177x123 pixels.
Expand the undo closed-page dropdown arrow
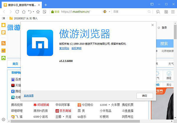pos(33,12)
